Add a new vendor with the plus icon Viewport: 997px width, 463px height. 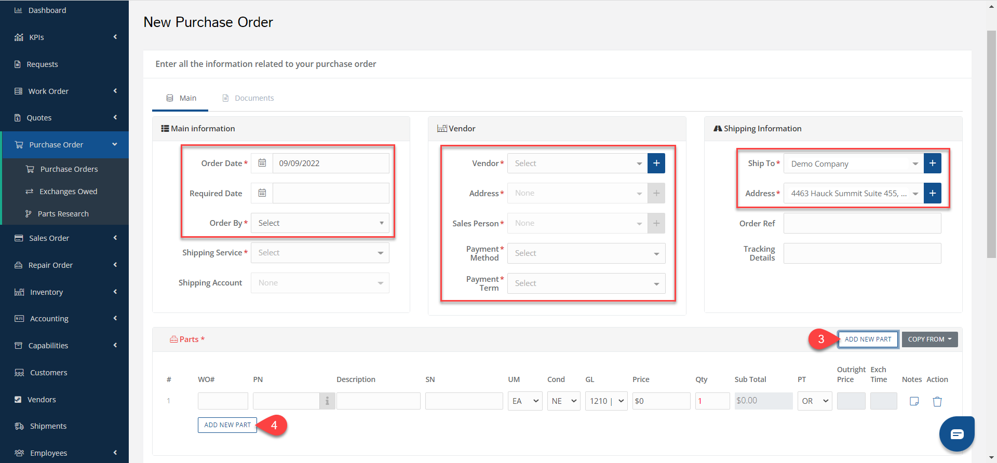tap(656, 163)
